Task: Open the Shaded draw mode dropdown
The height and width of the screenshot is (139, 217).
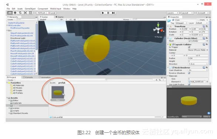Action: [49, 20]
